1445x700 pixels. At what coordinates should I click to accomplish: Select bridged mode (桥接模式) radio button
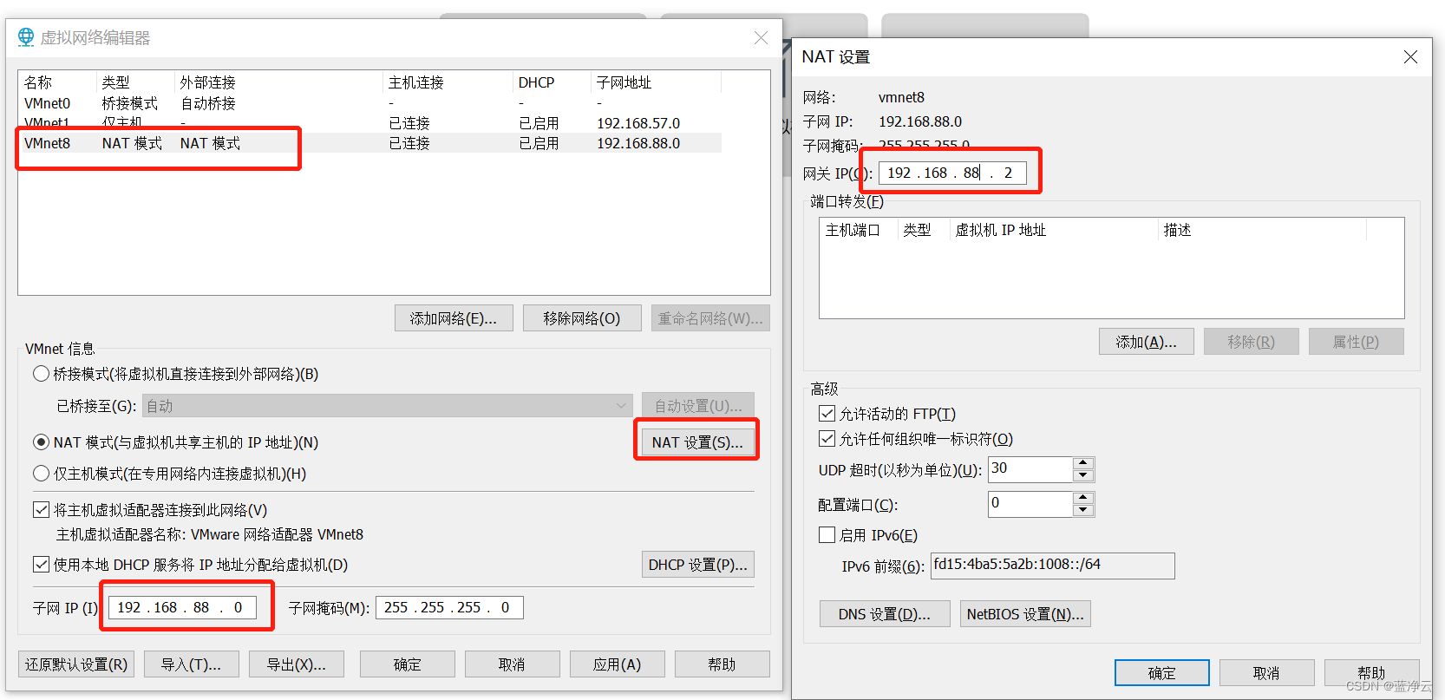(41, 374)
